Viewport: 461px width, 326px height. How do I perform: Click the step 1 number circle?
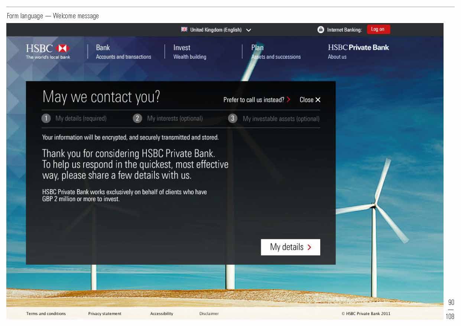(x=46, y=119)
